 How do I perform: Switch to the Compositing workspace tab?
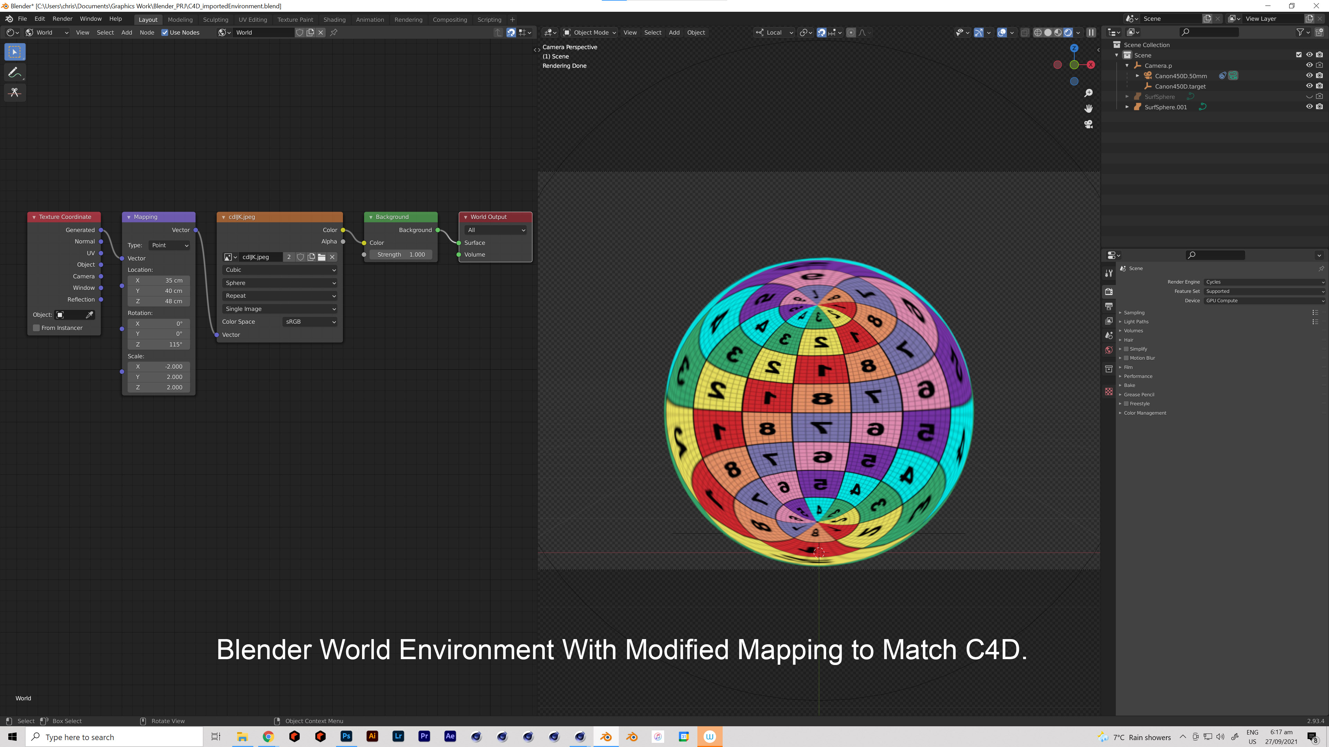click(x=449, y=20)
